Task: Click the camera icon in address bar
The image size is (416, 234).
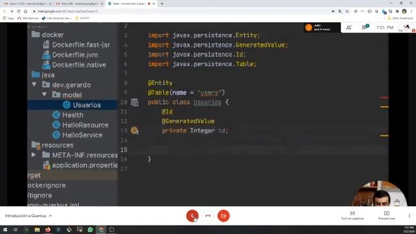Action: click(333, 11)
